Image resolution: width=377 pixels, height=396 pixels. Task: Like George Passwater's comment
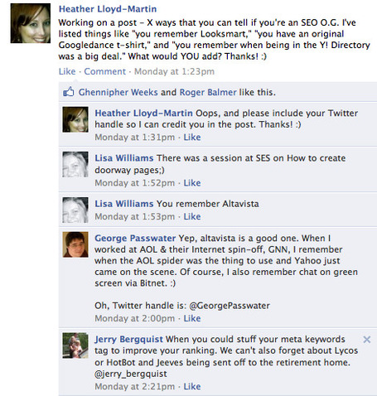pyautogui.click(x=192, y=318)
